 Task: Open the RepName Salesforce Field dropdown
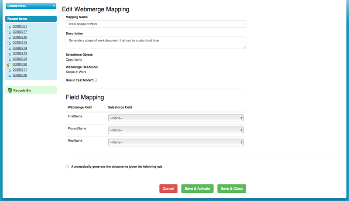(176, 142)
